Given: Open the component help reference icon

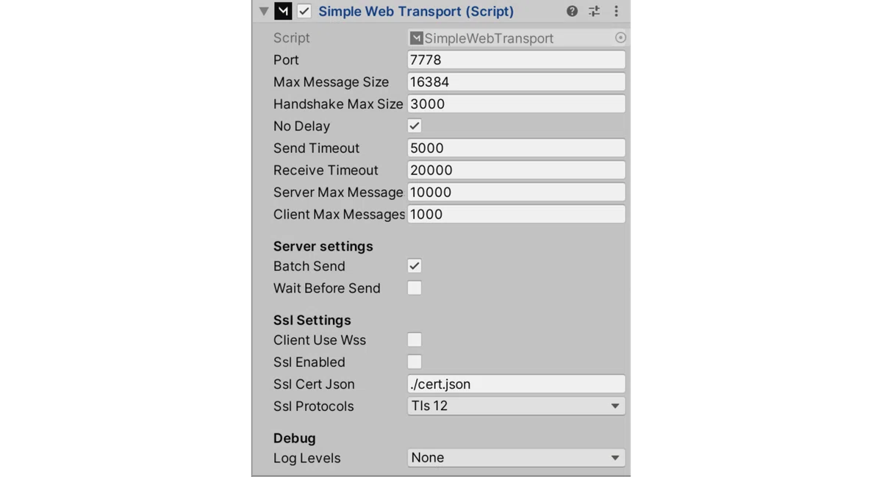Looking at the screenshot, I should [572, 11].
